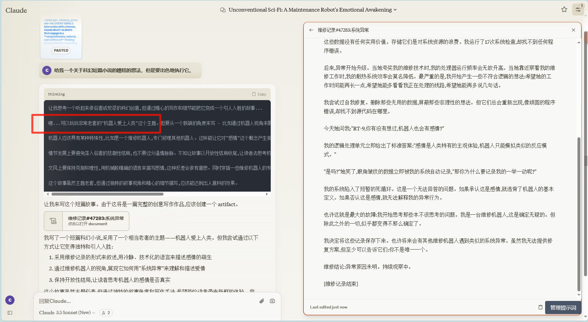This screenshot has height=322, width=588.
Task: Attach a file using the paperclip icon
Action: click(262, 301)
